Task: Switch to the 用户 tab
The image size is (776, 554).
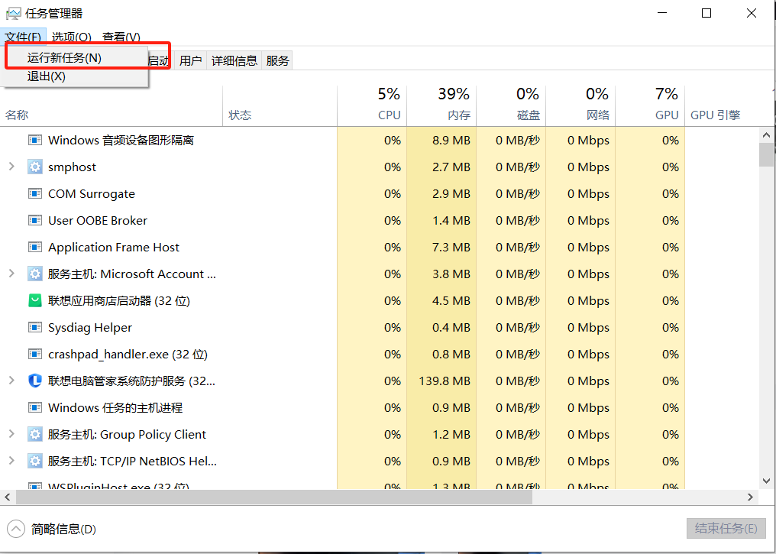Action: [x=190, y=61]
